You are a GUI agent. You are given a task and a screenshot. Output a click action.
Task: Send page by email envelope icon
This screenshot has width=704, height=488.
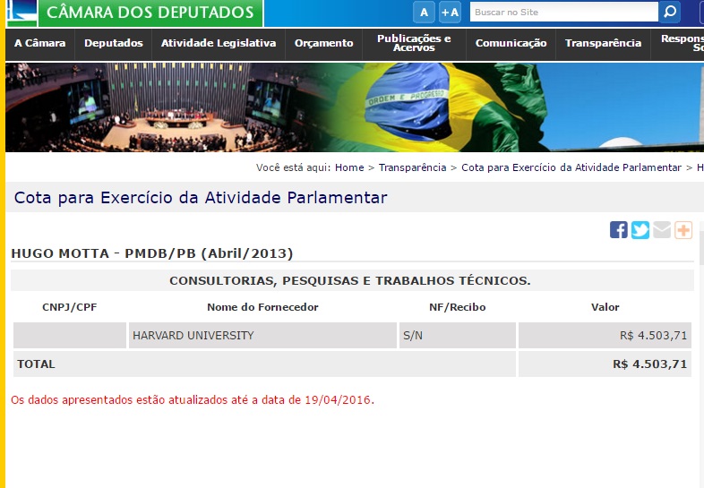point(661,230)
